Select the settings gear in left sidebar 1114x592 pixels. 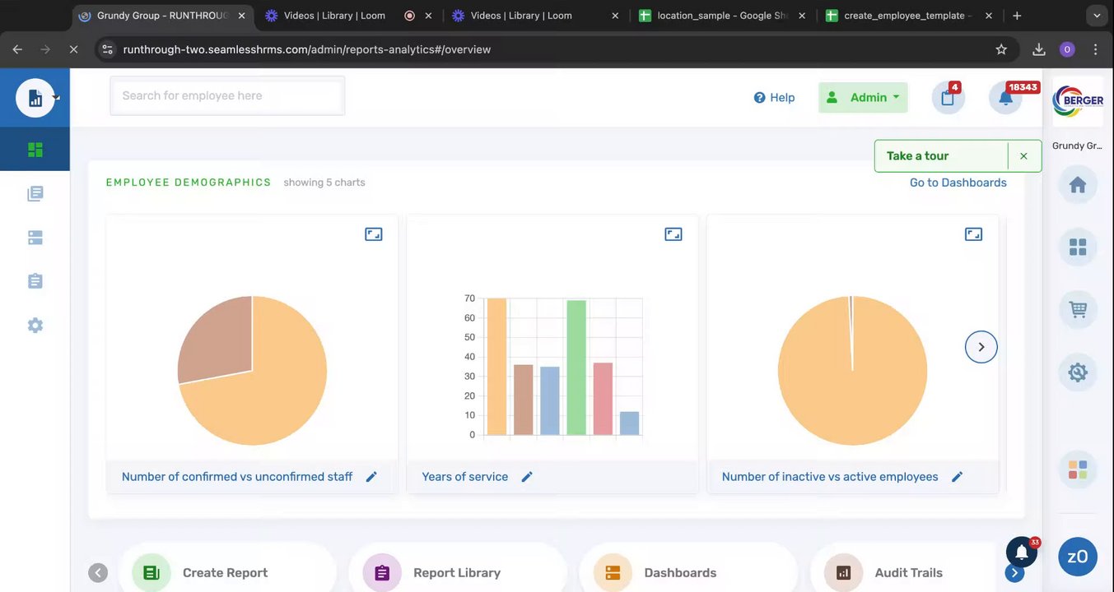35,325
